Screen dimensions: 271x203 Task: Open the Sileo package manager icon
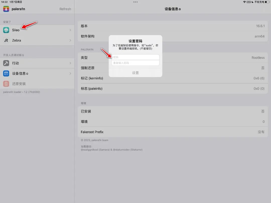[x=6, y=30]
